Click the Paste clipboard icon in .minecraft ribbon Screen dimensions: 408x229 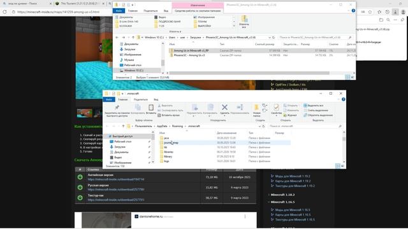click(x=151, y=108)
